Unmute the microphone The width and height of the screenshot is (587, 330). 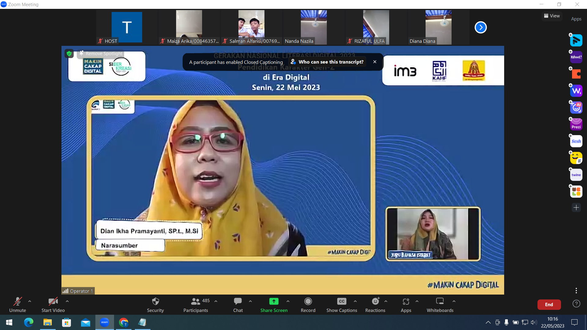coord(18,305)
